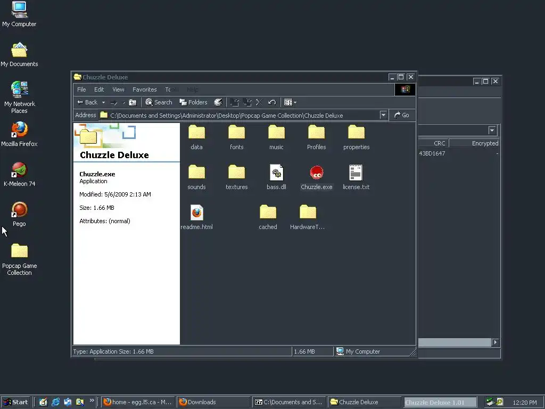Open the data folder
Image resolution: width=545 pixels, height=409 pixels.
coord(196,138)
